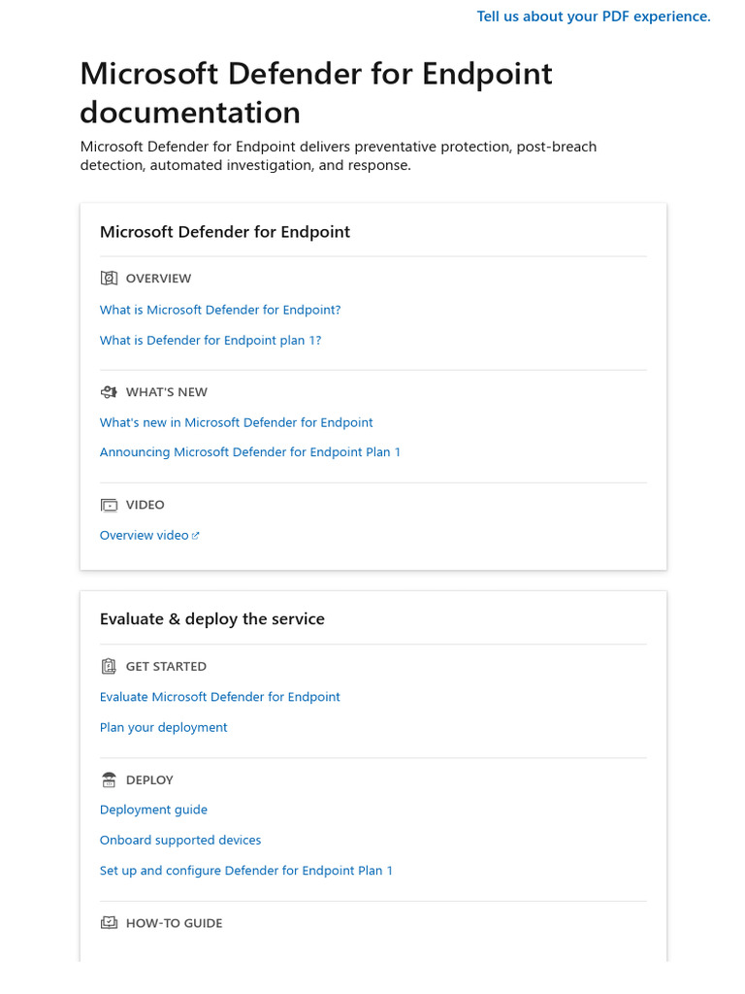The height and width of the screenshot is (994, 745).
Task: Click the Video section icon
Action: click(109, 505)
